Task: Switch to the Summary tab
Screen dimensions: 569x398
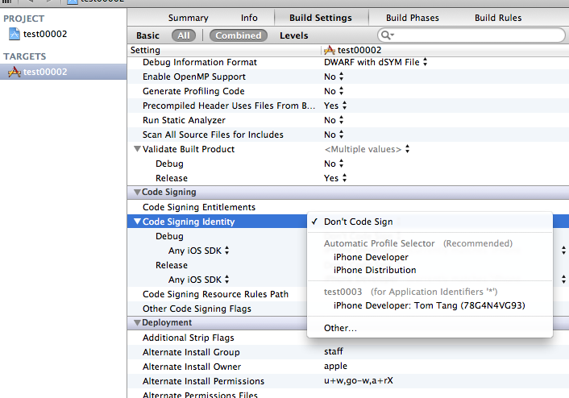Action: pyautogui.click(x=189, y=18)
